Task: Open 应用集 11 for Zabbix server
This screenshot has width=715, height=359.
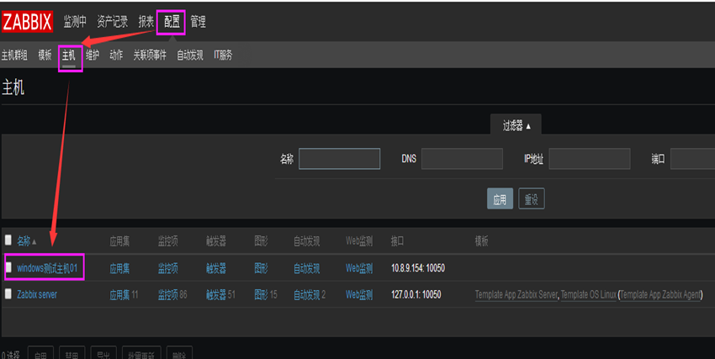Action: click(119, 295)
